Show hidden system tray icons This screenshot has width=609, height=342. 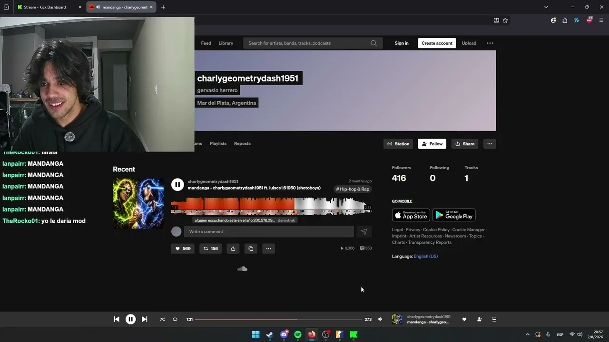pos(527,334)
